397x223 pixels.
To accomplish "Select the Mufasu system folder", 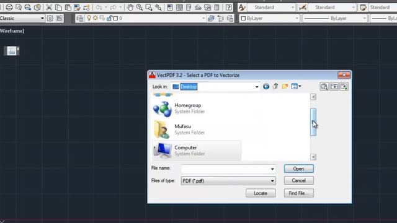I will click(197, 129).
